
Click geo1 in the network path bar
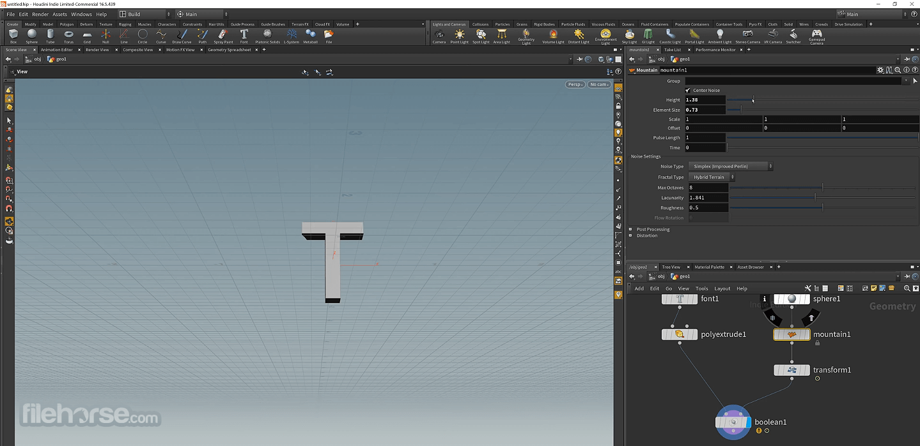tap(685, 276)
